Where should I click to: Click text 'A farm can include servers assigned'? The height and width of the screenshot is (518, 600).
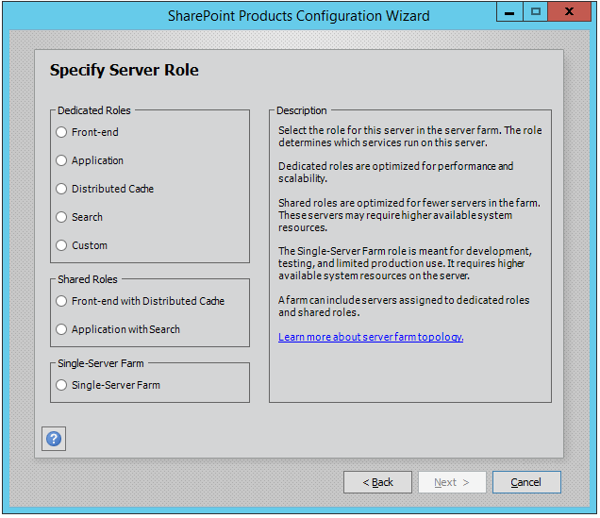[x=360, y=300]
